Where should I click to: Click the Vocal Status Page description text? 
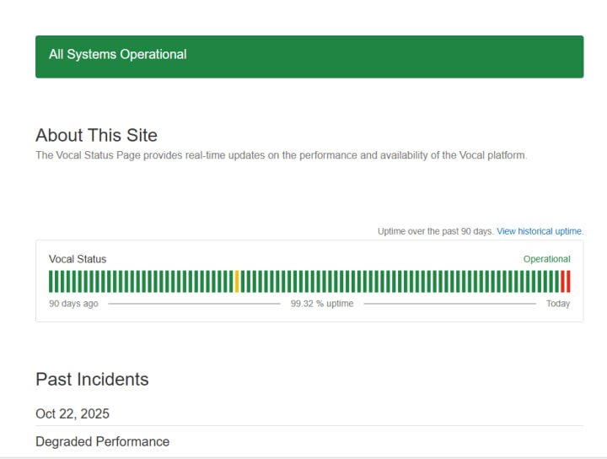(281, 155)
